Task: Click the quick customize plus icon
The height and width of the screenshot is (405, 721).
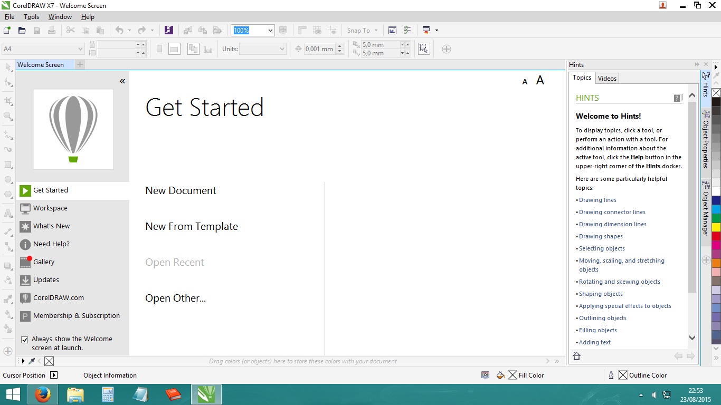Action: click(x=447, y=49)
